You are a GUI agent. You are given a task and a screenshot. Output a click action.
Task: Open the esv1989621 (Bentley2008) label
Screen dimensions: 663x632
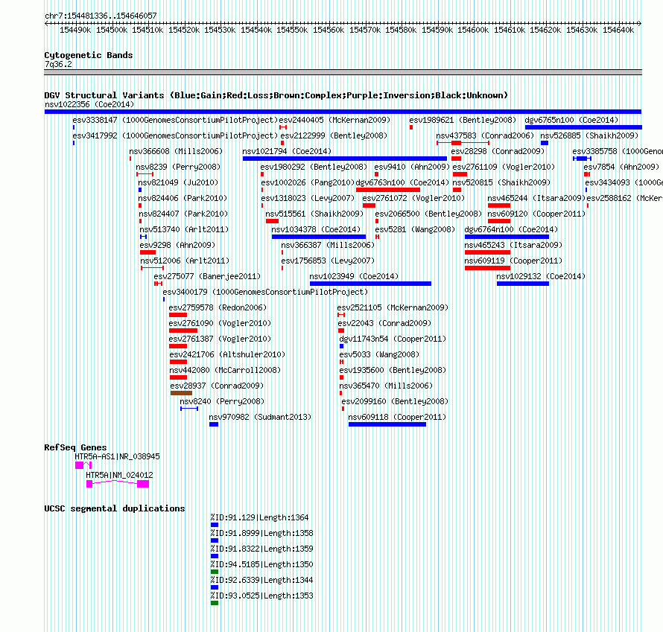point(463,120)
